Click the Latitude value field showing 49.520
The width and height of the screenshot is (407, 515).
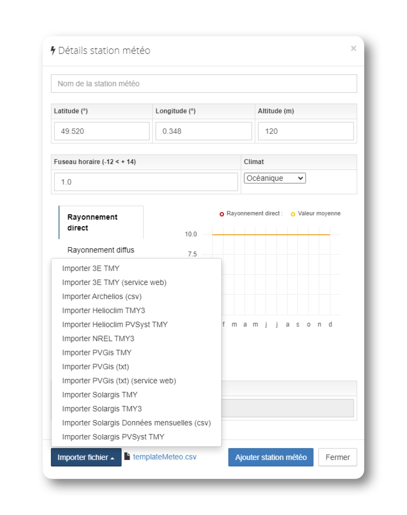[102, 131]
